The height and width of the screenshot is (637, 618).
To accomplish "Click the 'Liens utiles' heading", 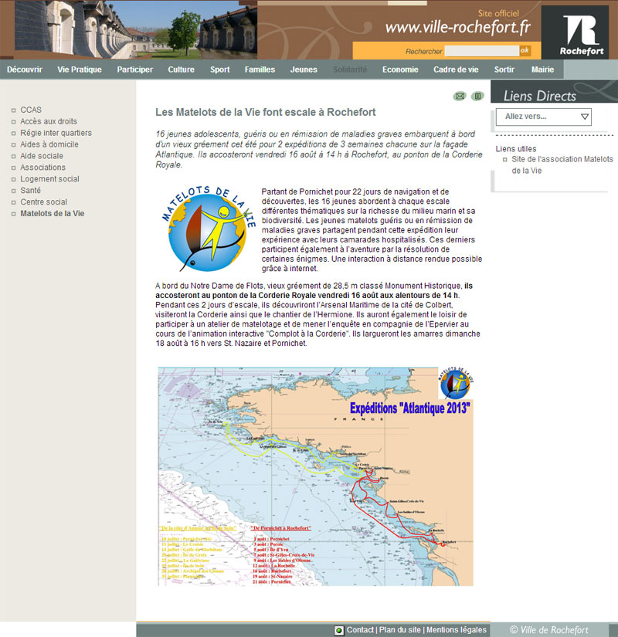I will pyautogui.click(x=516, y=149).
